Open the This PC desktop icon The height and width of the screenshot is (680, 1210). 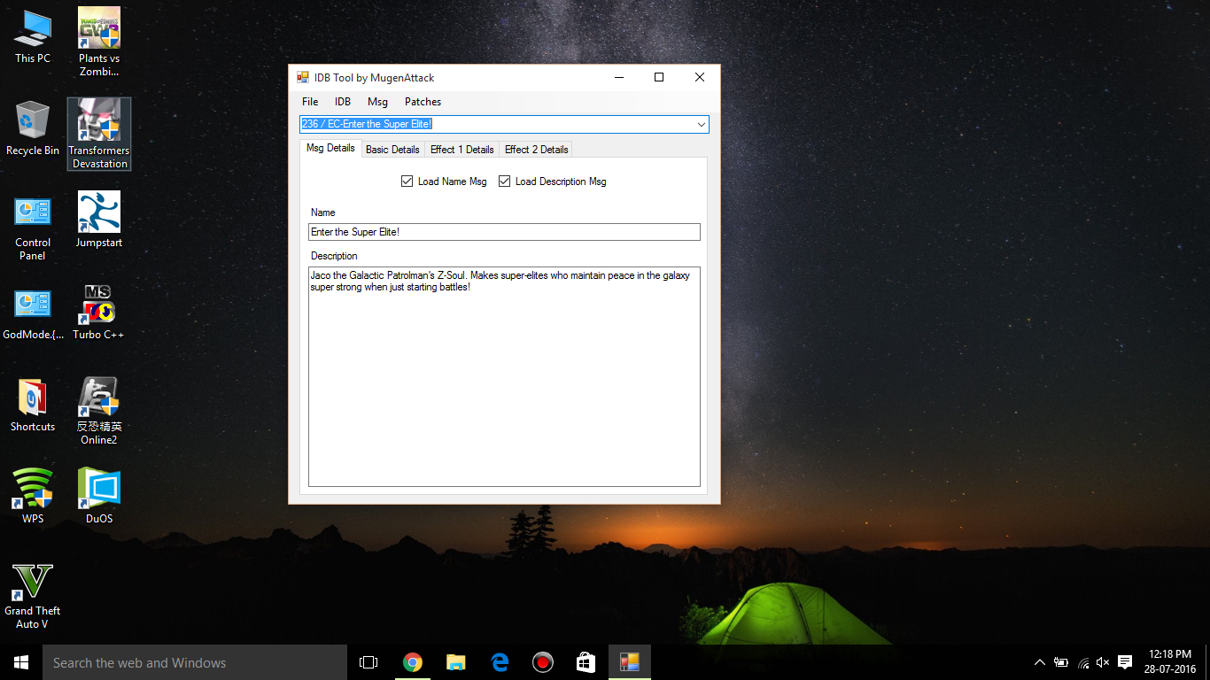tap(33, 35)
